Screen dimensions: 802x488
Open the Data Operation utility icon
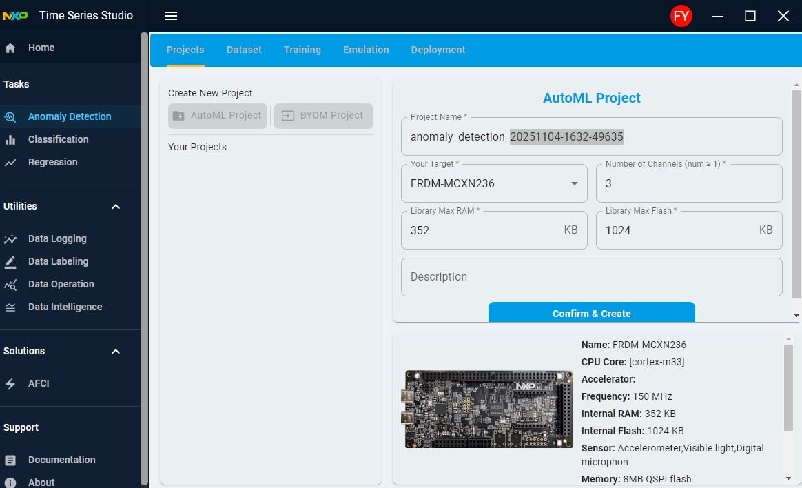pos(10,285)
